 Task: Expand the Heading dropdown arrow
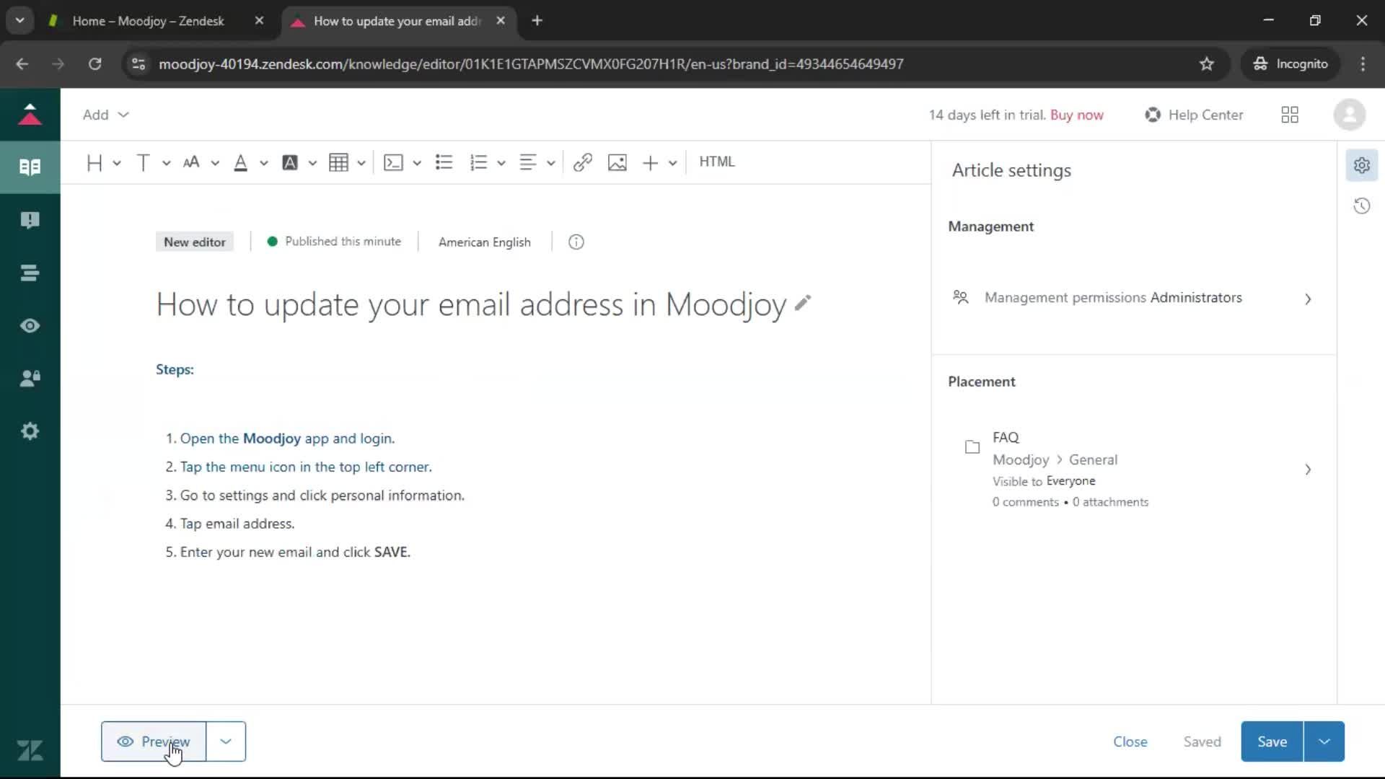(x=117, y=163)
